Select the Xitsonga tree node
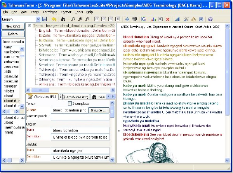The width and height of the screenshot is (233, 173). tap(77, 80)
